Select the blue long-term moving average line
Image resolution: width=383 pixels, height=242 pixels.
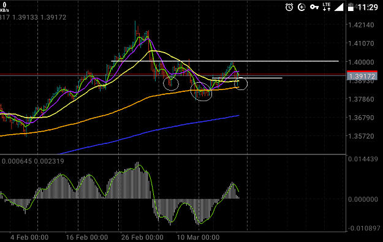coord(149,132)
